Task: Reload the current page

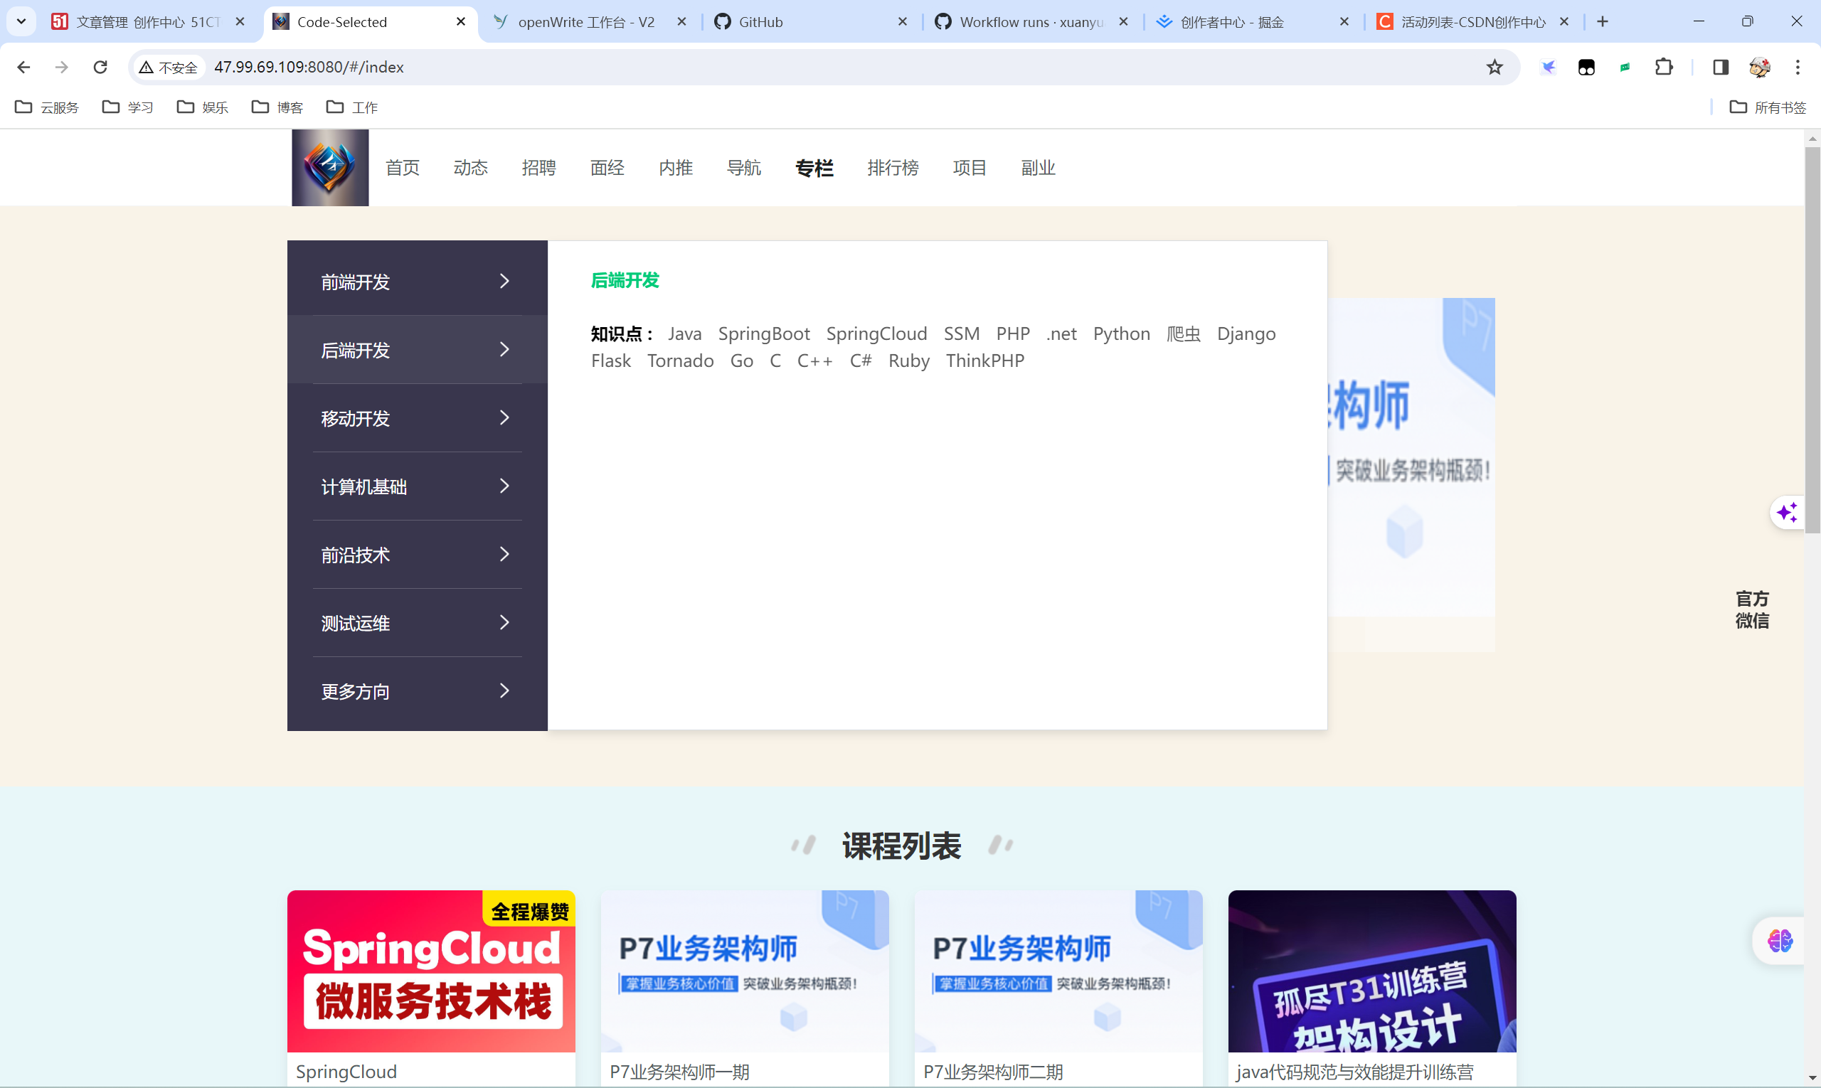Action: (100, 67)
